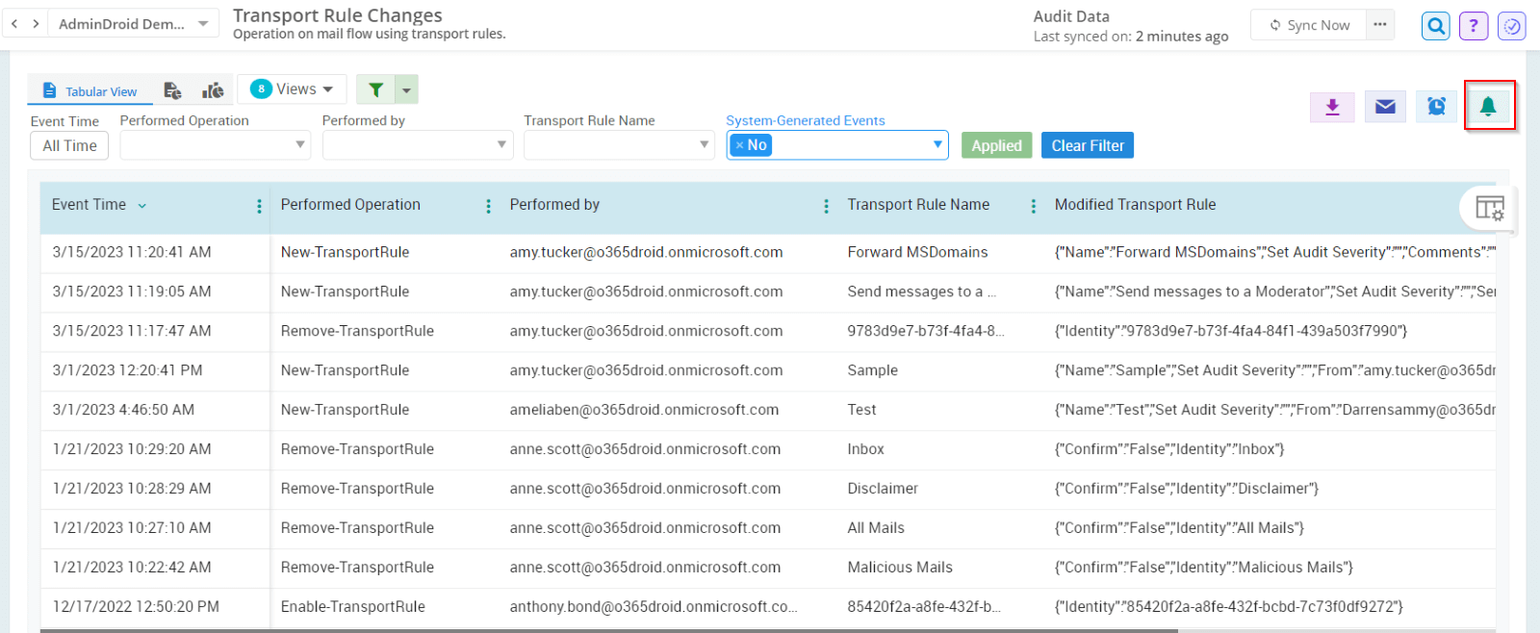Click the '1/21/2023 10:29:20 AM' event time

coord(132,449)
